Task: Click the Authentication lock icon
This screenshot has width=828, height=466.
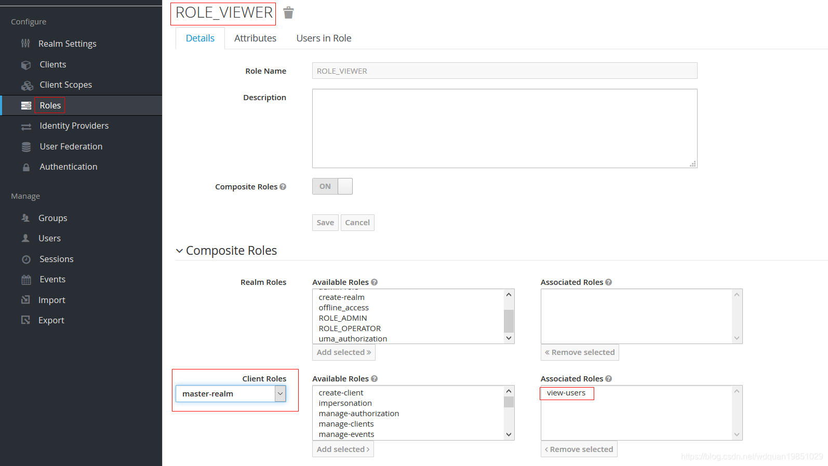Action: pos(26,167)
